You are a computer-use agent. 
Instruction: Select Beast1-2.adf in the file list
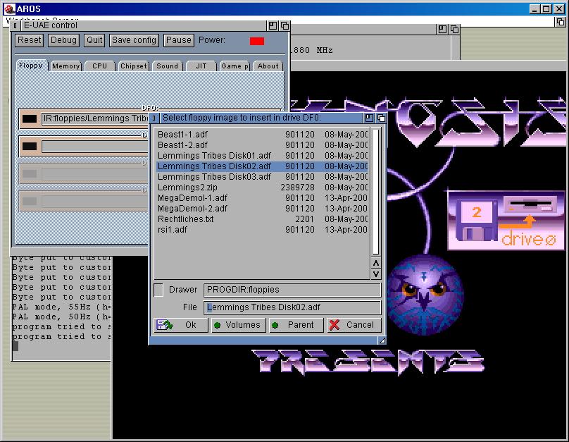click(262, 145)
